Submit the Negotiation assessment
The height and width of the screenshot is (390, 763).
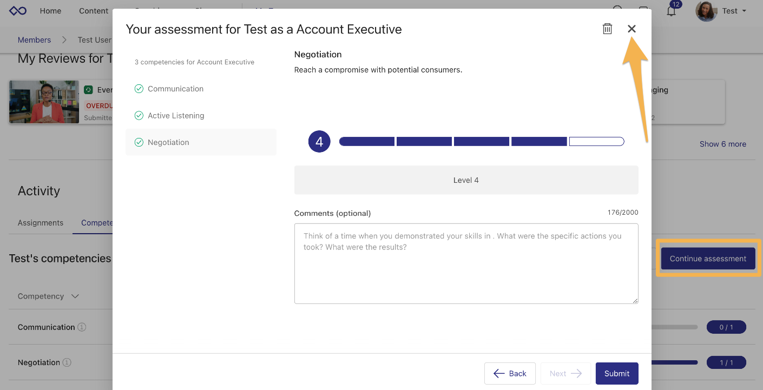[617, 373]
